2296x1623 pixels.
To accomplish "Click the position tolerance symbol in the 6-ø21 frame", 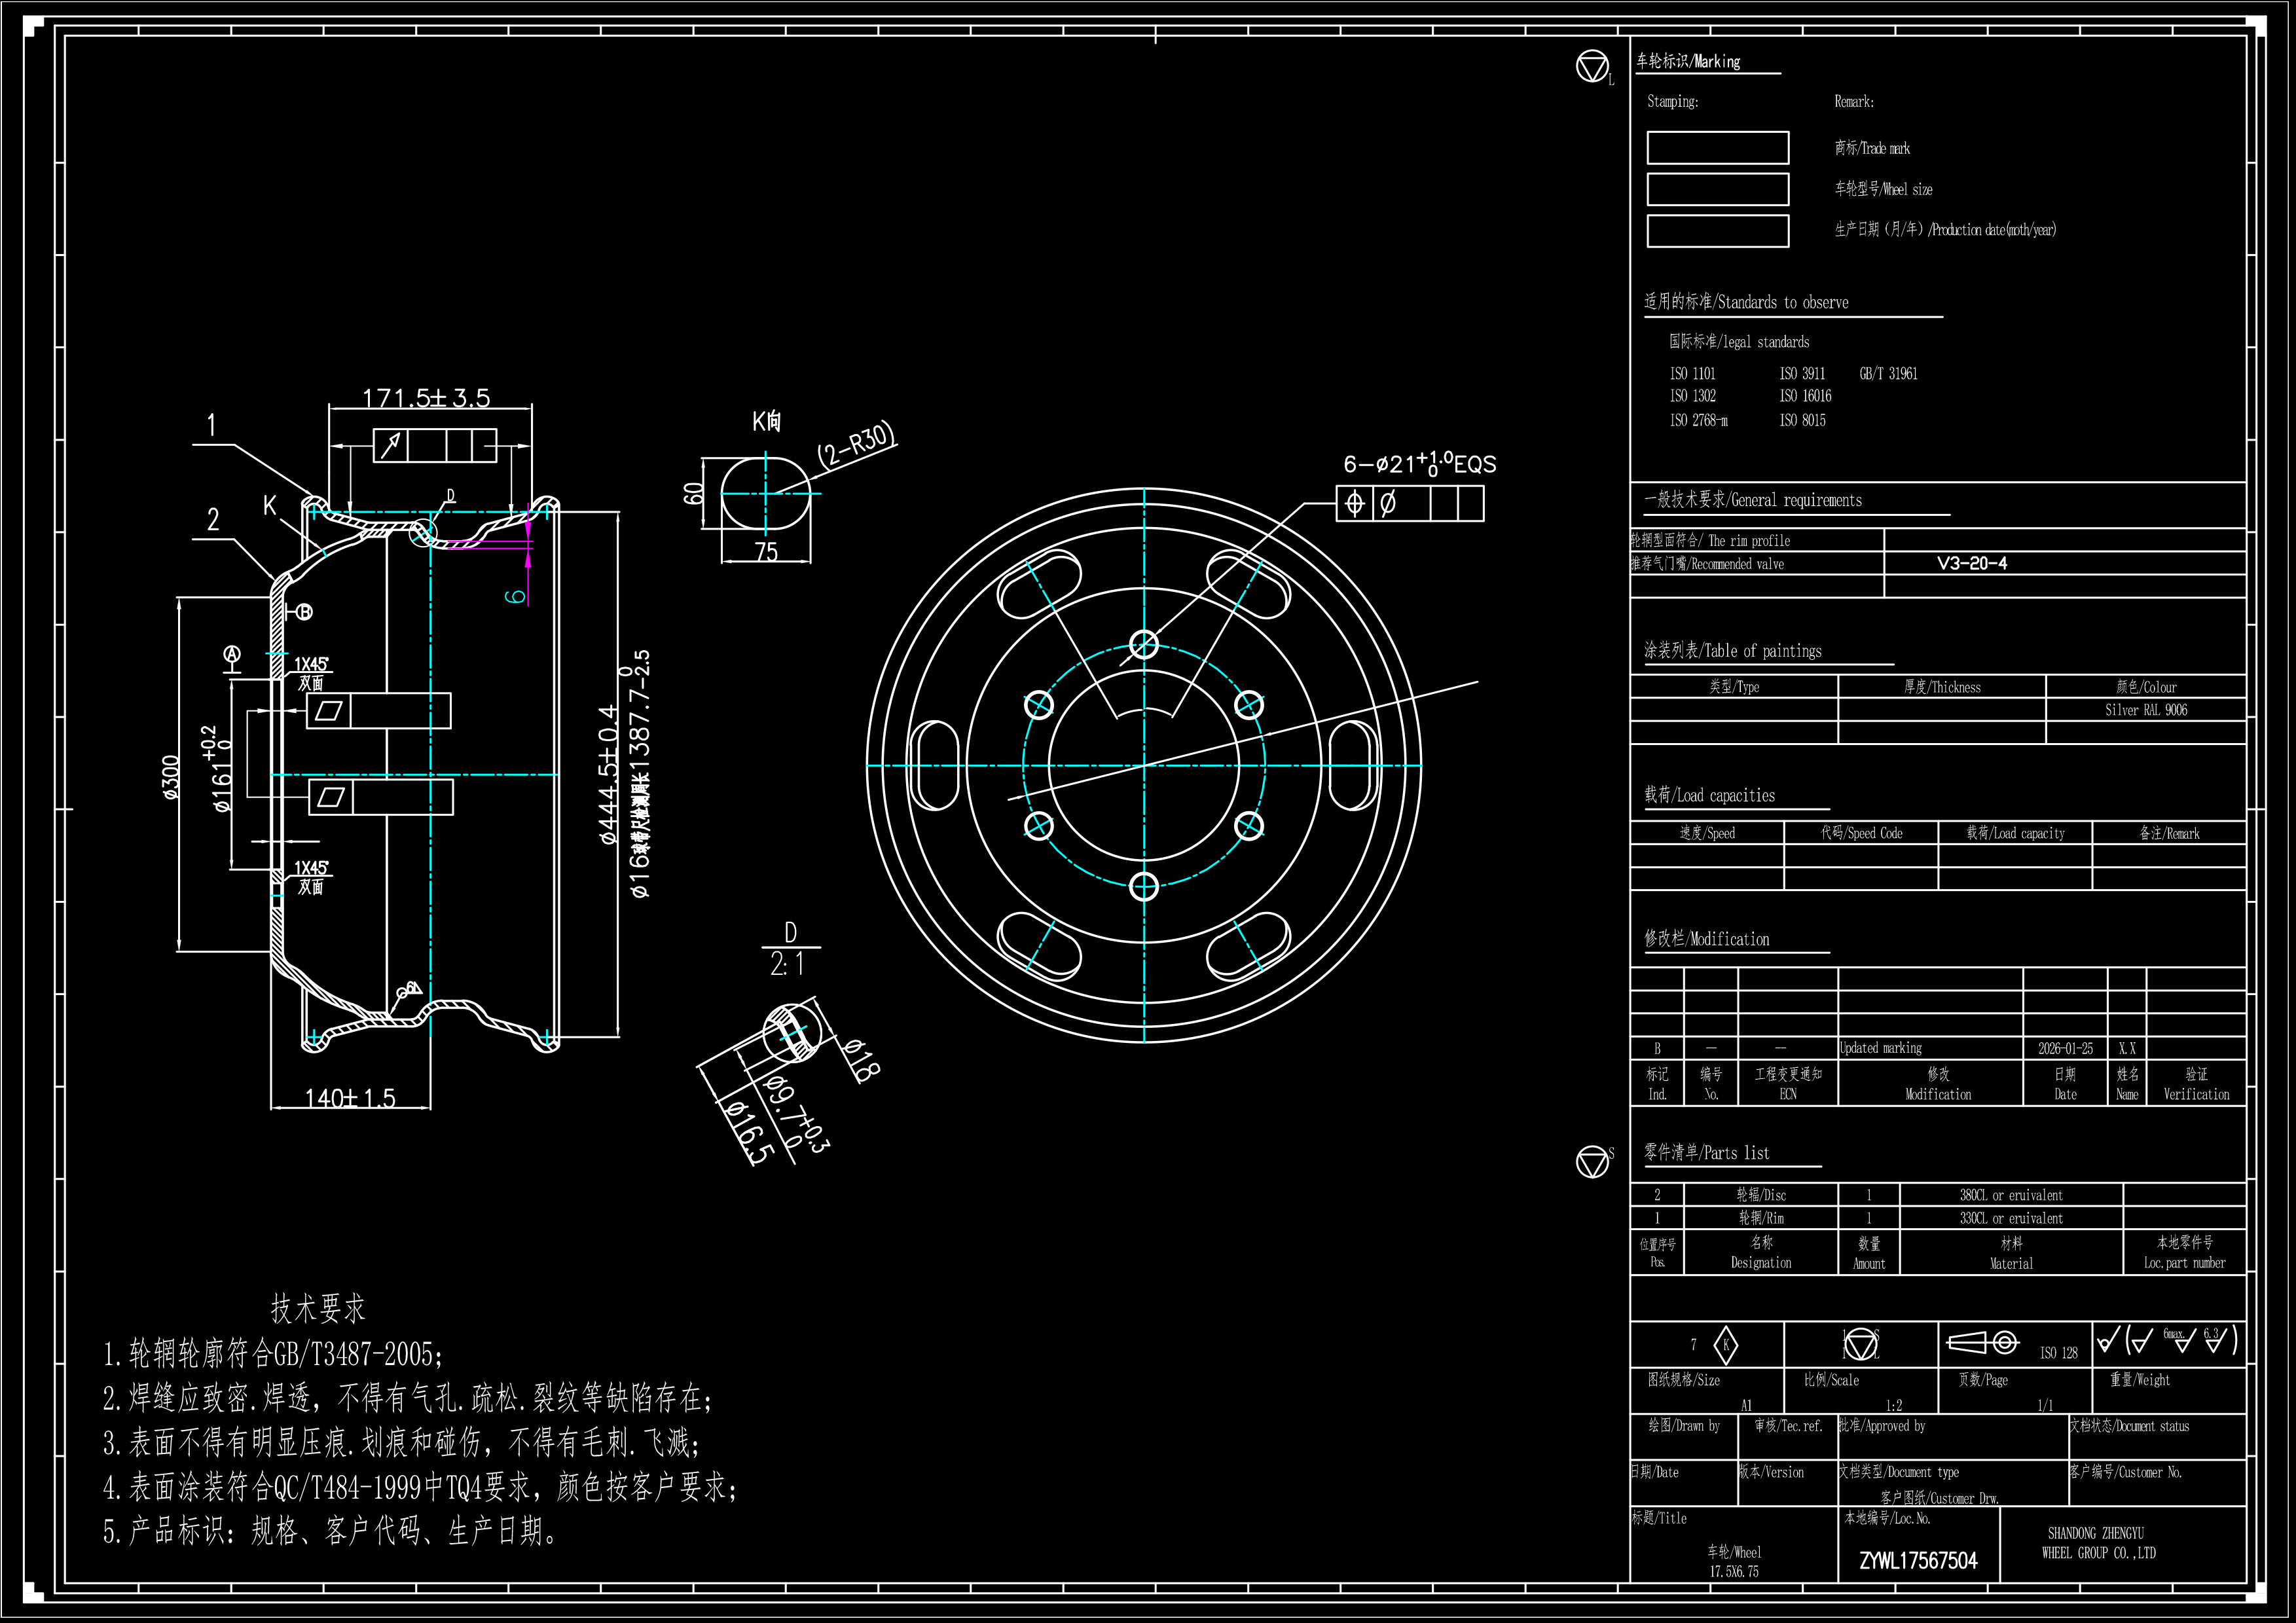I will pyautogui.click(x=1354, y=503).
